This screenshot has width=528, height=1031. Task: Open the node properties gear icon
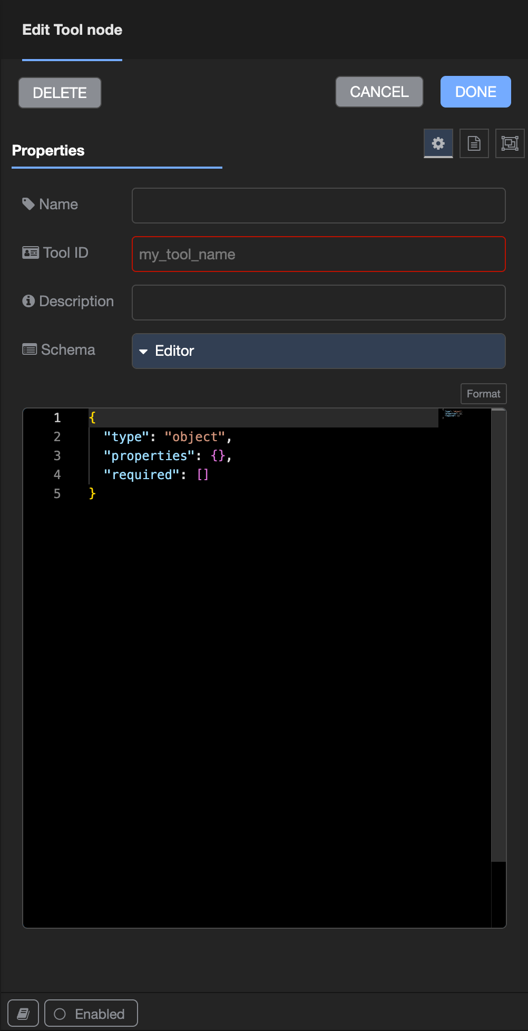438,143
